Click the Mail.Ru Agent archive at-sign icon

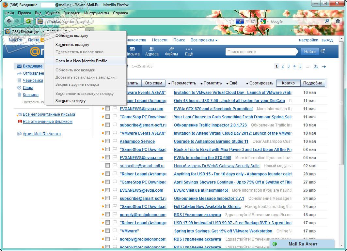(x=19, y=134)
